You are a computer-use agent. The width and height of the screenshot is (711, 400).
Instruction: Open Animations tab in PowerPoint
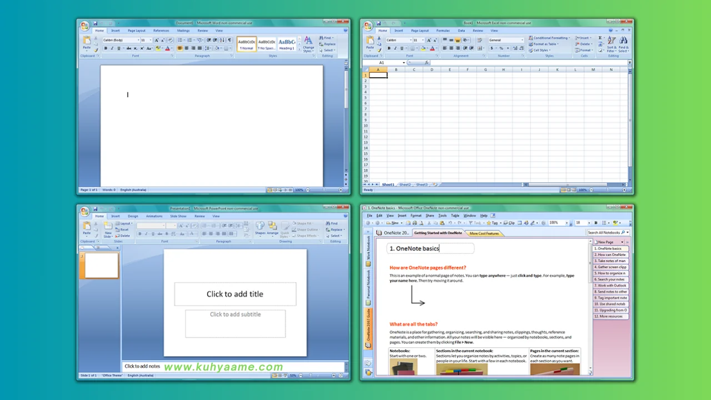point(154,216)
